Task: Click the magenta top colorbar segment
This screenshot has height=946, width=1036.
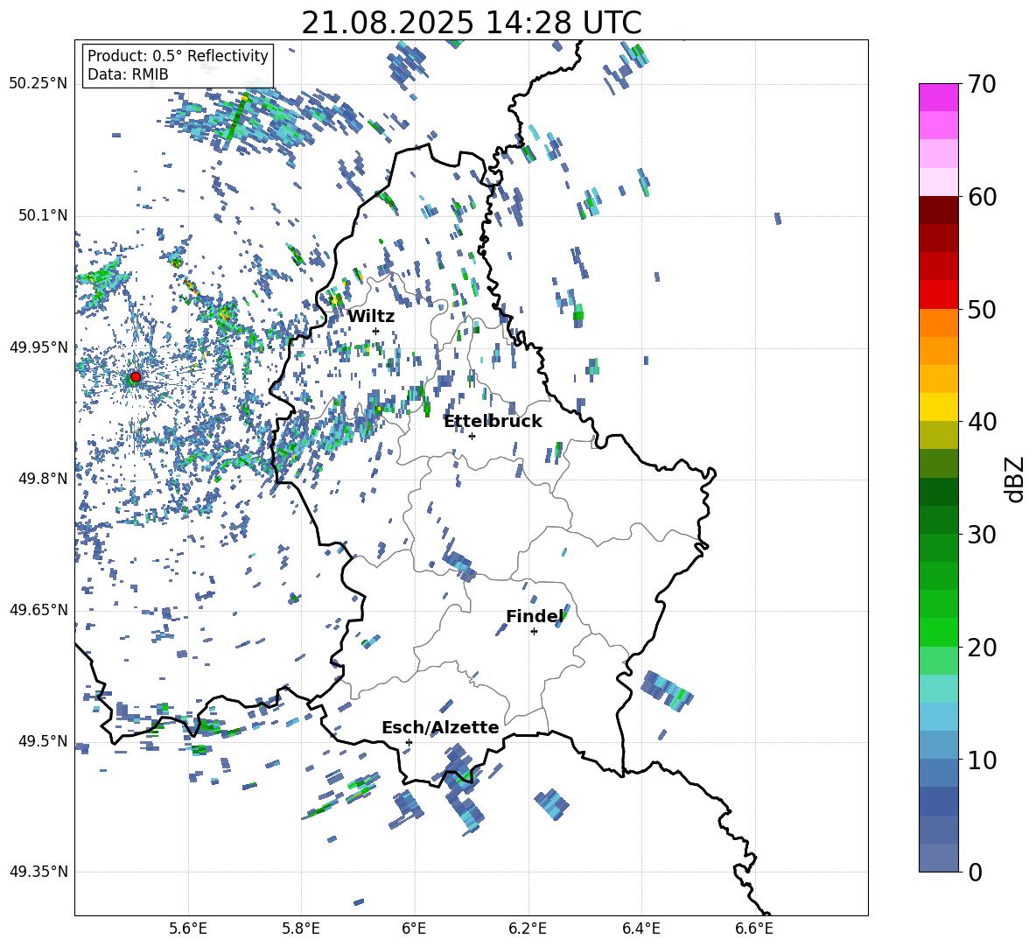Action: (938, 97)
